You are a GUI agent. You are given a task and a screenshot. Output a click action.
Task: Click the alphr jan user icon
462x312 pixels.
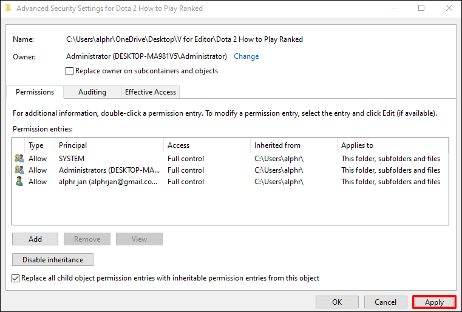(x=19, y=182)
